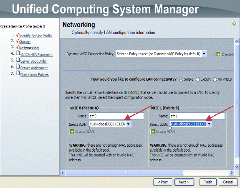Click the page icon next to vNIC/vHBA Placement

pyautogui.click(x=18, y=53)
